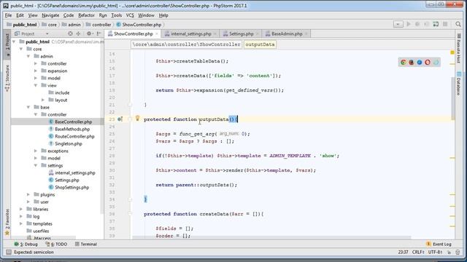This screenshot has height=262, width=467.
Task: Click the editor vertical scrollbar thumb
Action: 452,98
